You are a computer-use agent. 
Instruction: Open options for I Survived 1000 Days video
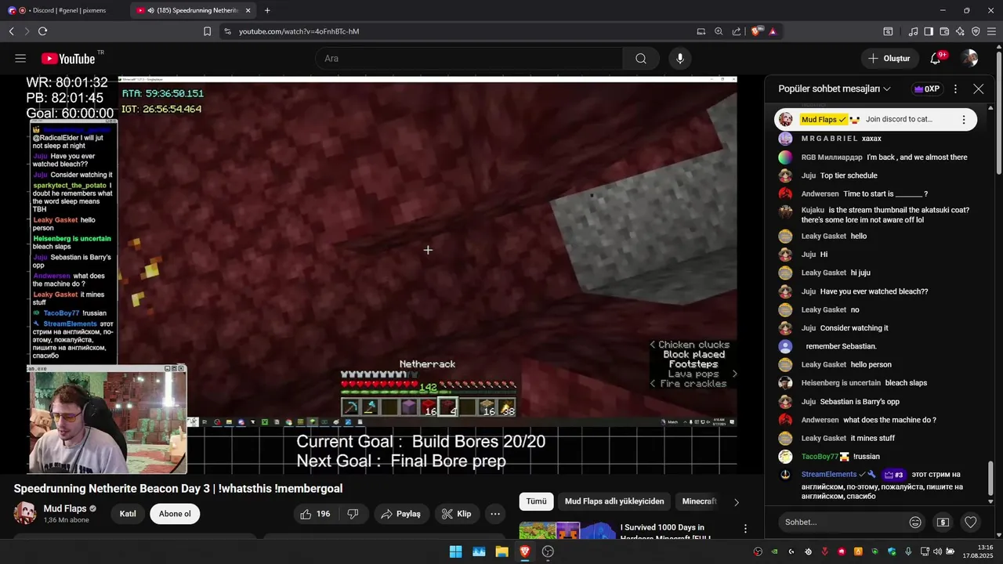click(745, 529)
